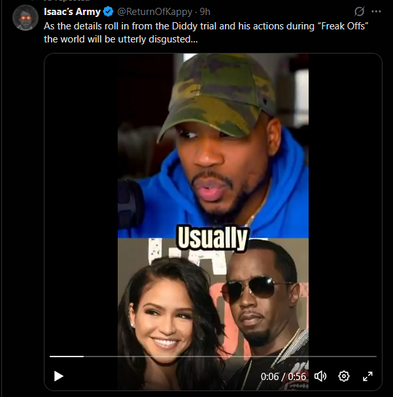Open the @ReturnOfKappy handle link
Image resolution: width=393 pixels, height=397 pixels.
tap(155, 12)
